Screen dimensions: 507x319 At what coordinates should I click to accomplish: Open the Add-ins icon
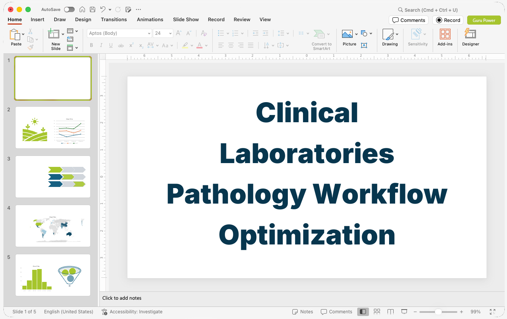445,34
